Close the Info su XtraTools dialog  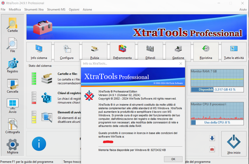tap(181, 63)
